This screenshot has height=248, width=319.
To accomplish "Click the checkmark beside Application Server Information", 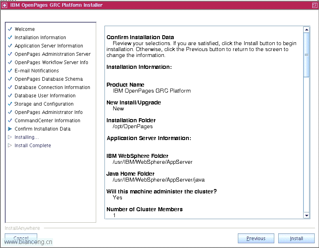I will pyautogui.click(x=10, y=46).
